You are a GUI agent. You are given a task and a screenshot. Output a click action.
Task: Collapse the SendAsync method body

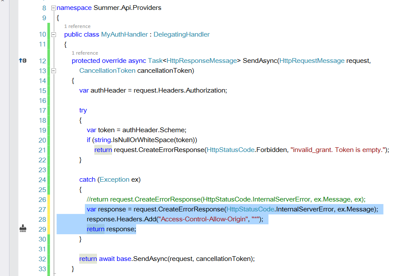pyautogui.click(x=53, y=71)
